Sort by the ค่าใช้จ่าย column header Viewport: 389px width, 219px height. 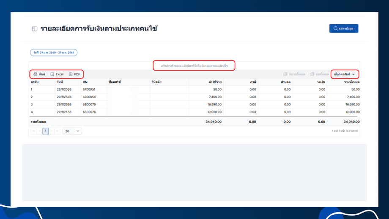[x=215, y=82]
